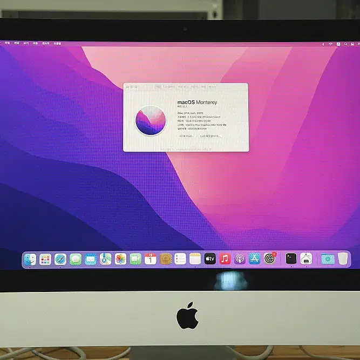Open the Messages app in the Dock
This screenshot has height=360, width=360.
point(76,259)
